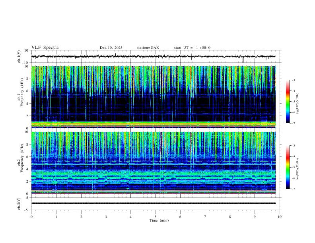Image resolution: width=315 pixels, height=243 pixels.
Task: Click the "-5" tick on ch.3(V) axis
Action: tap(27, 210)
